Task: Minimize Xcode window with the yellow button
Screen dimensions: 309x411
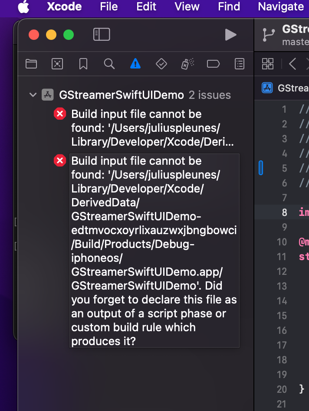Action: point(51,35)
